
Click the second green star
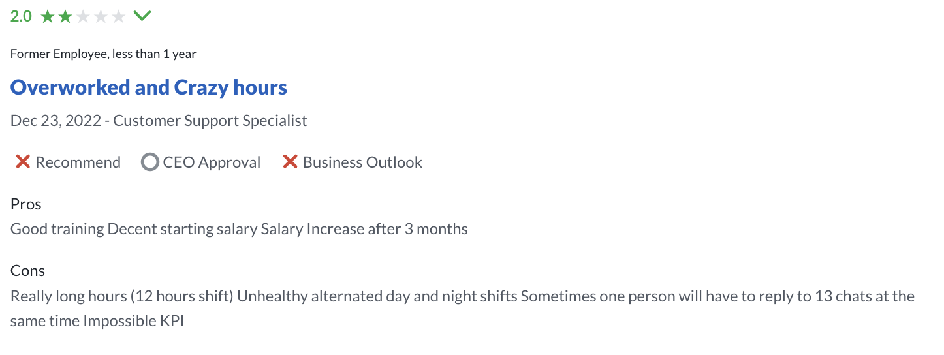(65, 16)
